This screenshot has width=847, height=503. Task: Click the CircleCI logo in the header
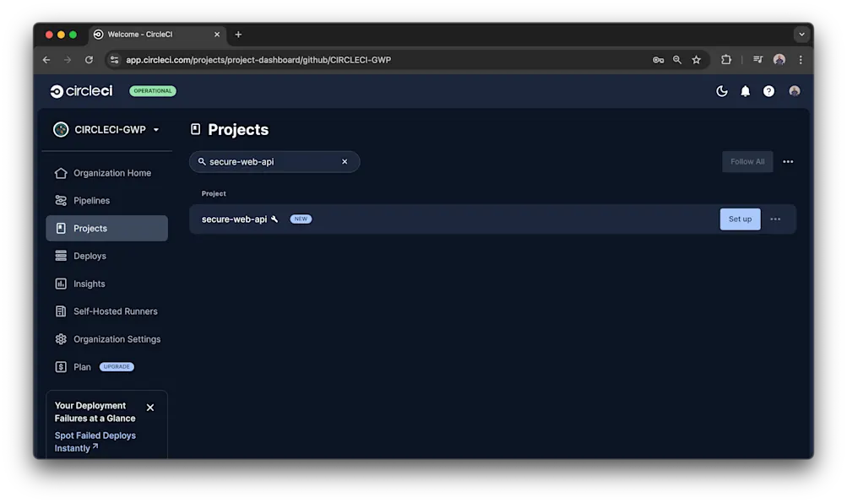point(80,90)
